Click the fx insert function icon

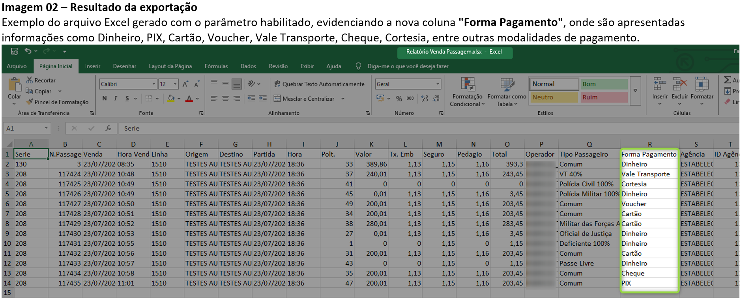pyautogui.click(x=108, y=128)
